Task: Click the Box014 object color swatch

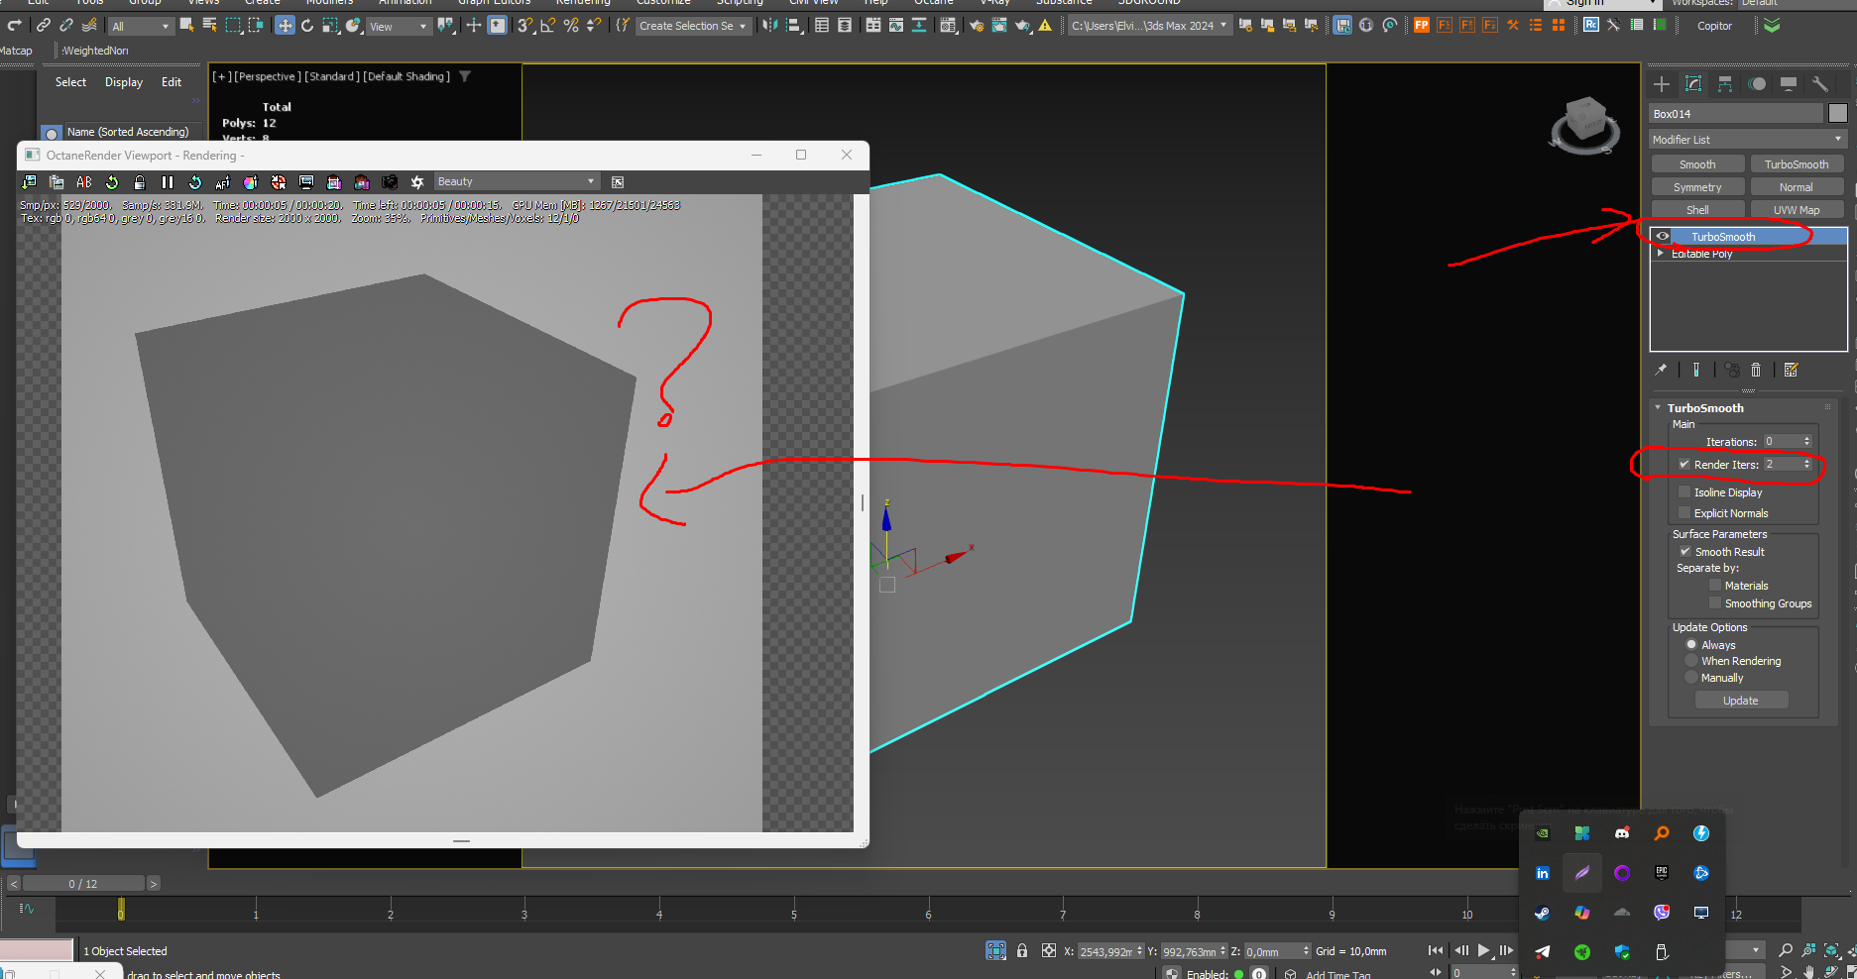Action: pos(1838,113)
